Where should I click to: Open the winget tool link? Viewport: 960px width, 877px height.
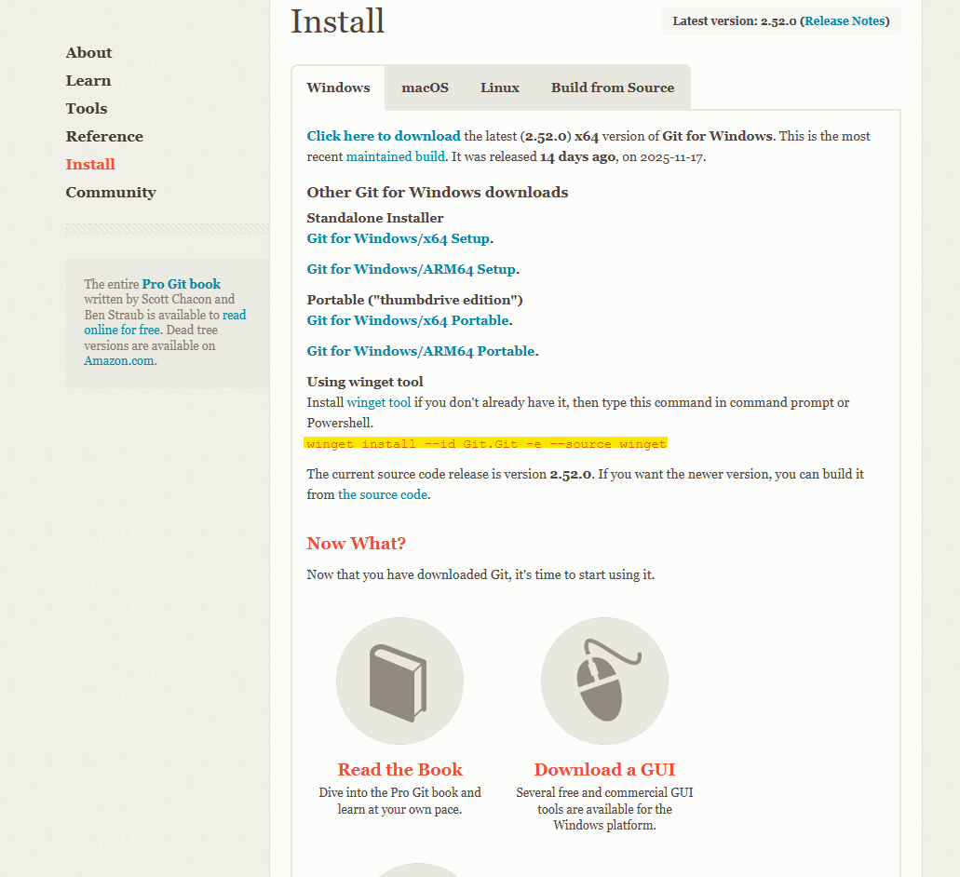(378, 402)
